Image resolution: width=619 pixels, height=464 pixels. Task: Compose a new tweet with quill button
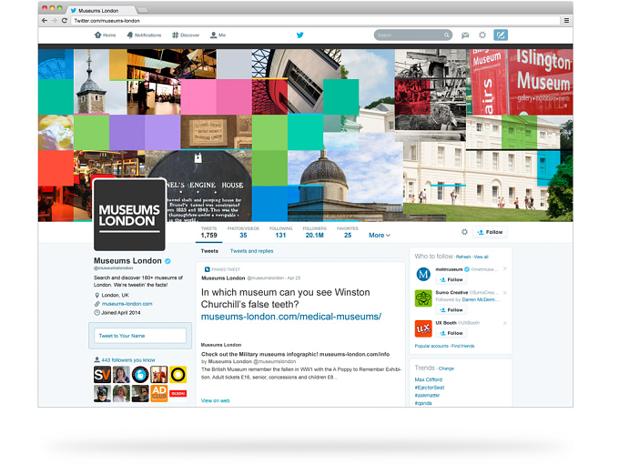coord(501,35)
